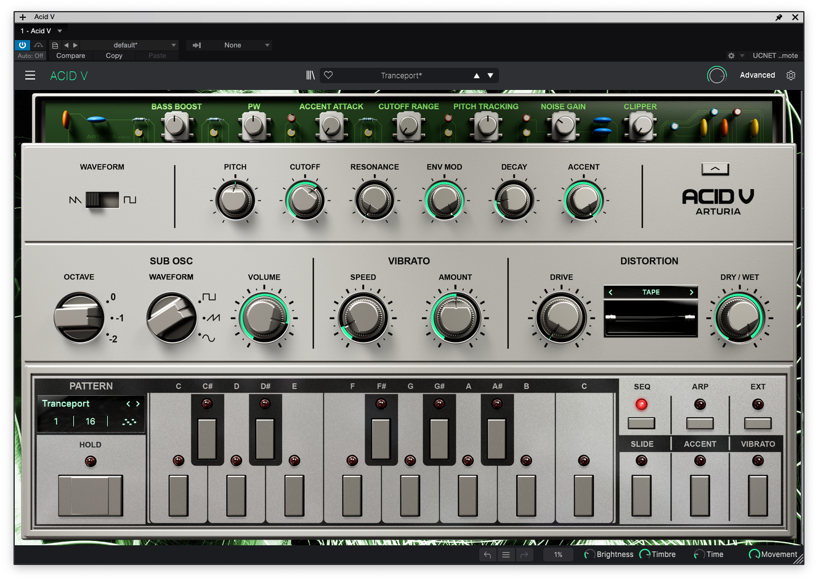818x581 pixels.
Task: Toggle the VIBRATO step button
Action: (758, 495)
